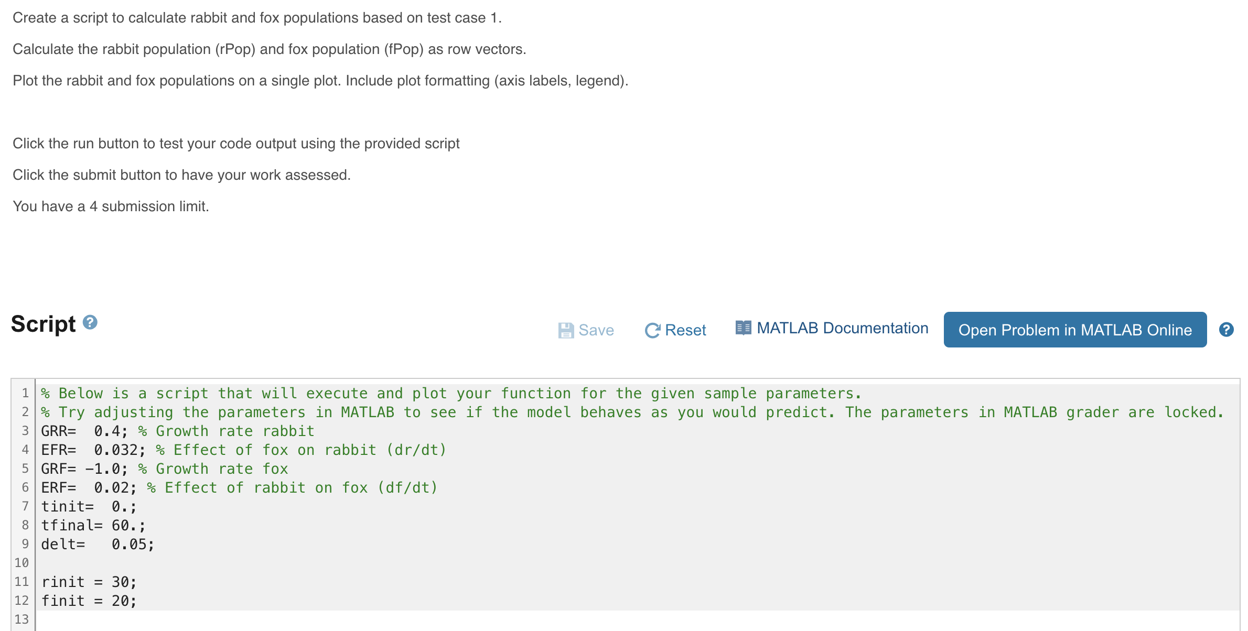Open Problem in MATLAB Online
The image size is (1248, 631).
1075,330
